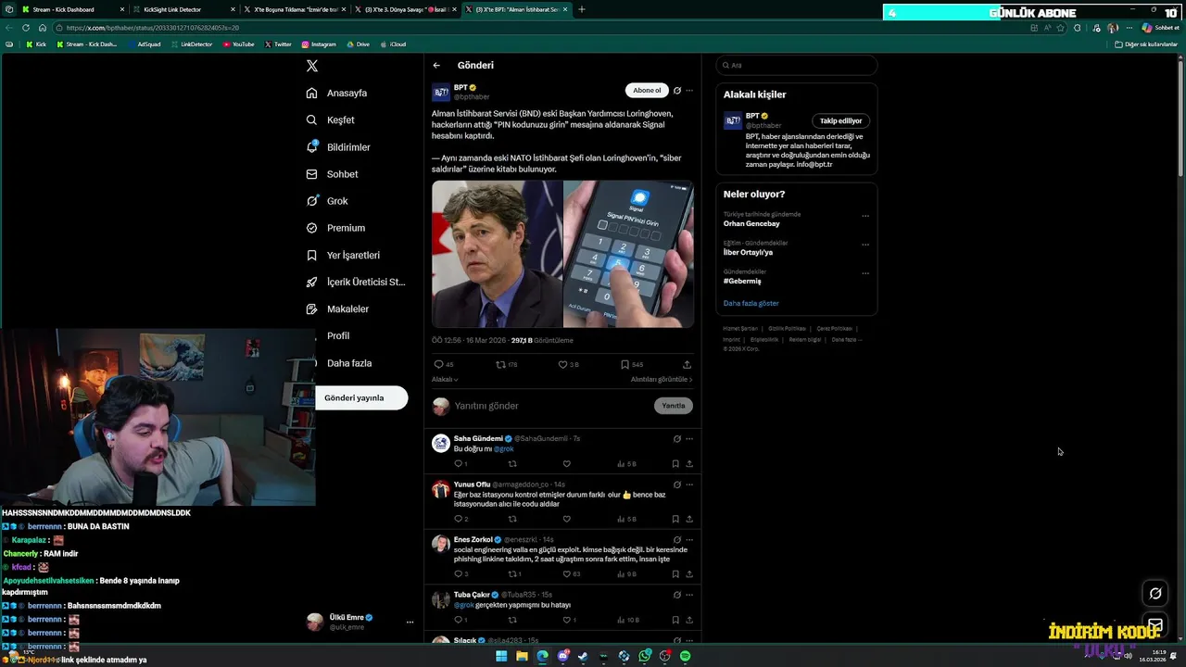The image size is (1186, 667).
Task: Open Instagram bookmark
Action: coord(318,44)
